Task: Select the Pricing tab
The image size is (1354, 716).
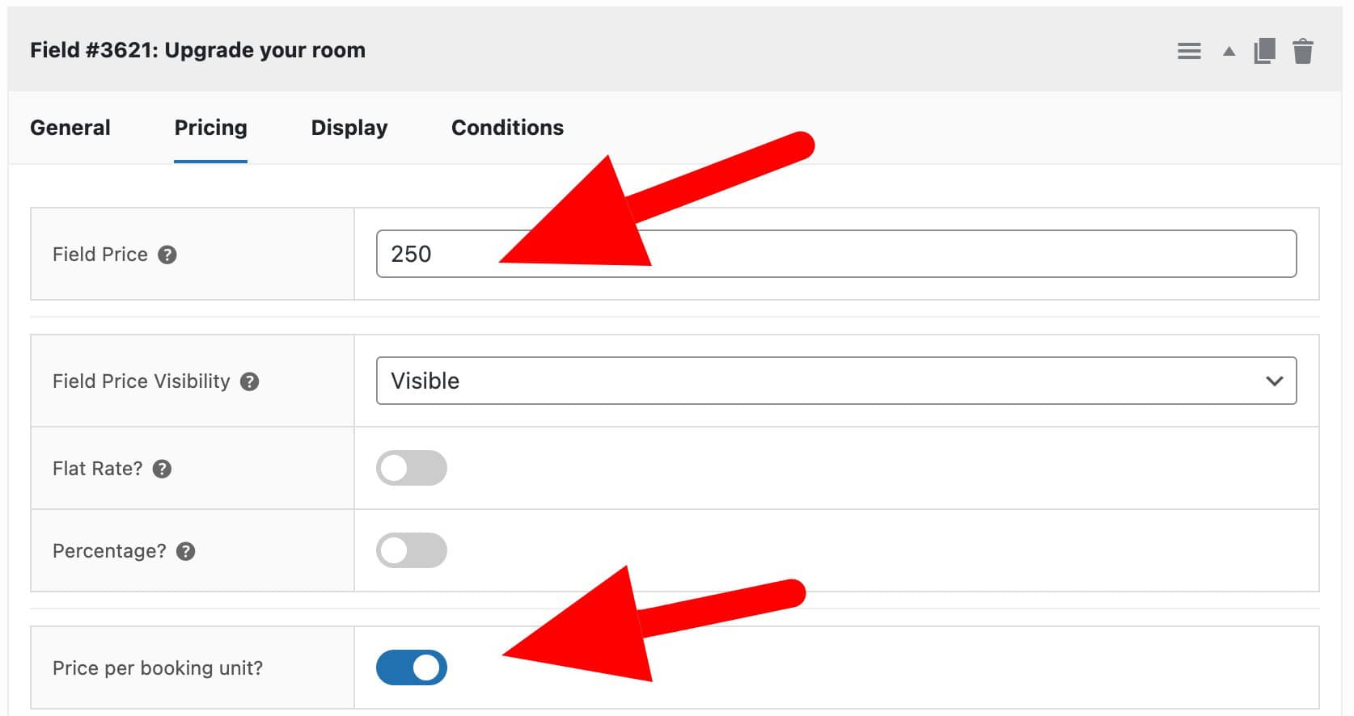Action: tap(209, 127)
